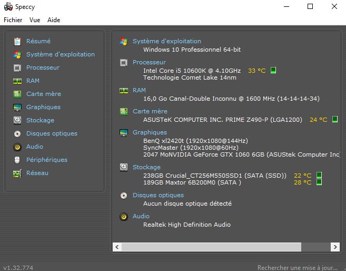The height and width of the screenshot is (271, 346).
Task: Click the Audio speaker icon in sidebar
Action: (17, 147)
